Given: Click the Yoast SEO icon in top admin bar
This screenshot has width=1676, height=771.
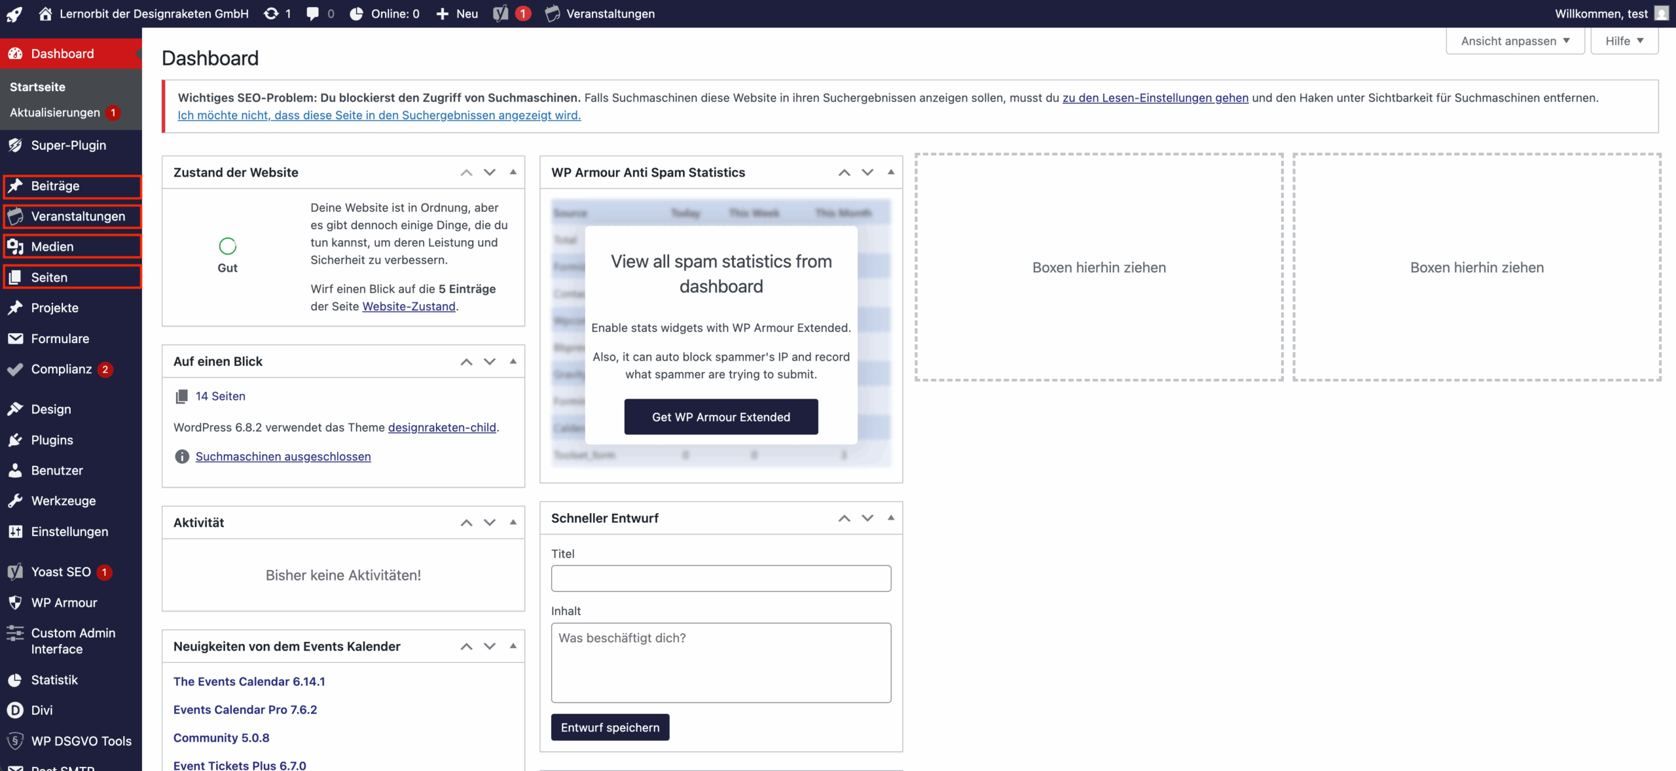Looking at the screenshot, I should 501,14.
